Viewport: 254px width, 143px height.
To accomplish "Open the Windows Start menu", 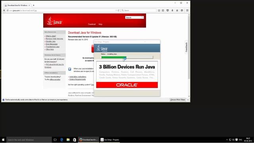I will click(x=3, y=139).
